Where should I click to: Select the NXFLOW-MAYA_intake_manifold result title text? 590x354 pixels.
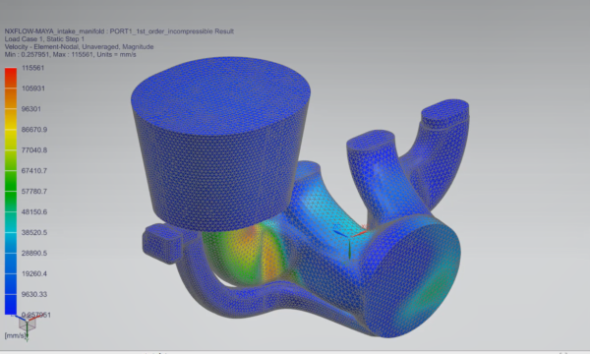(x=119, y=31)
